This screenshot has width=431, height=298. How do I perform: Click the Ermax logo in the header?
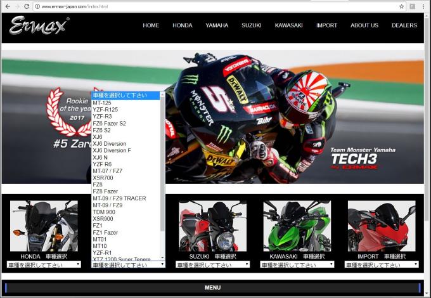pos(39,26)
